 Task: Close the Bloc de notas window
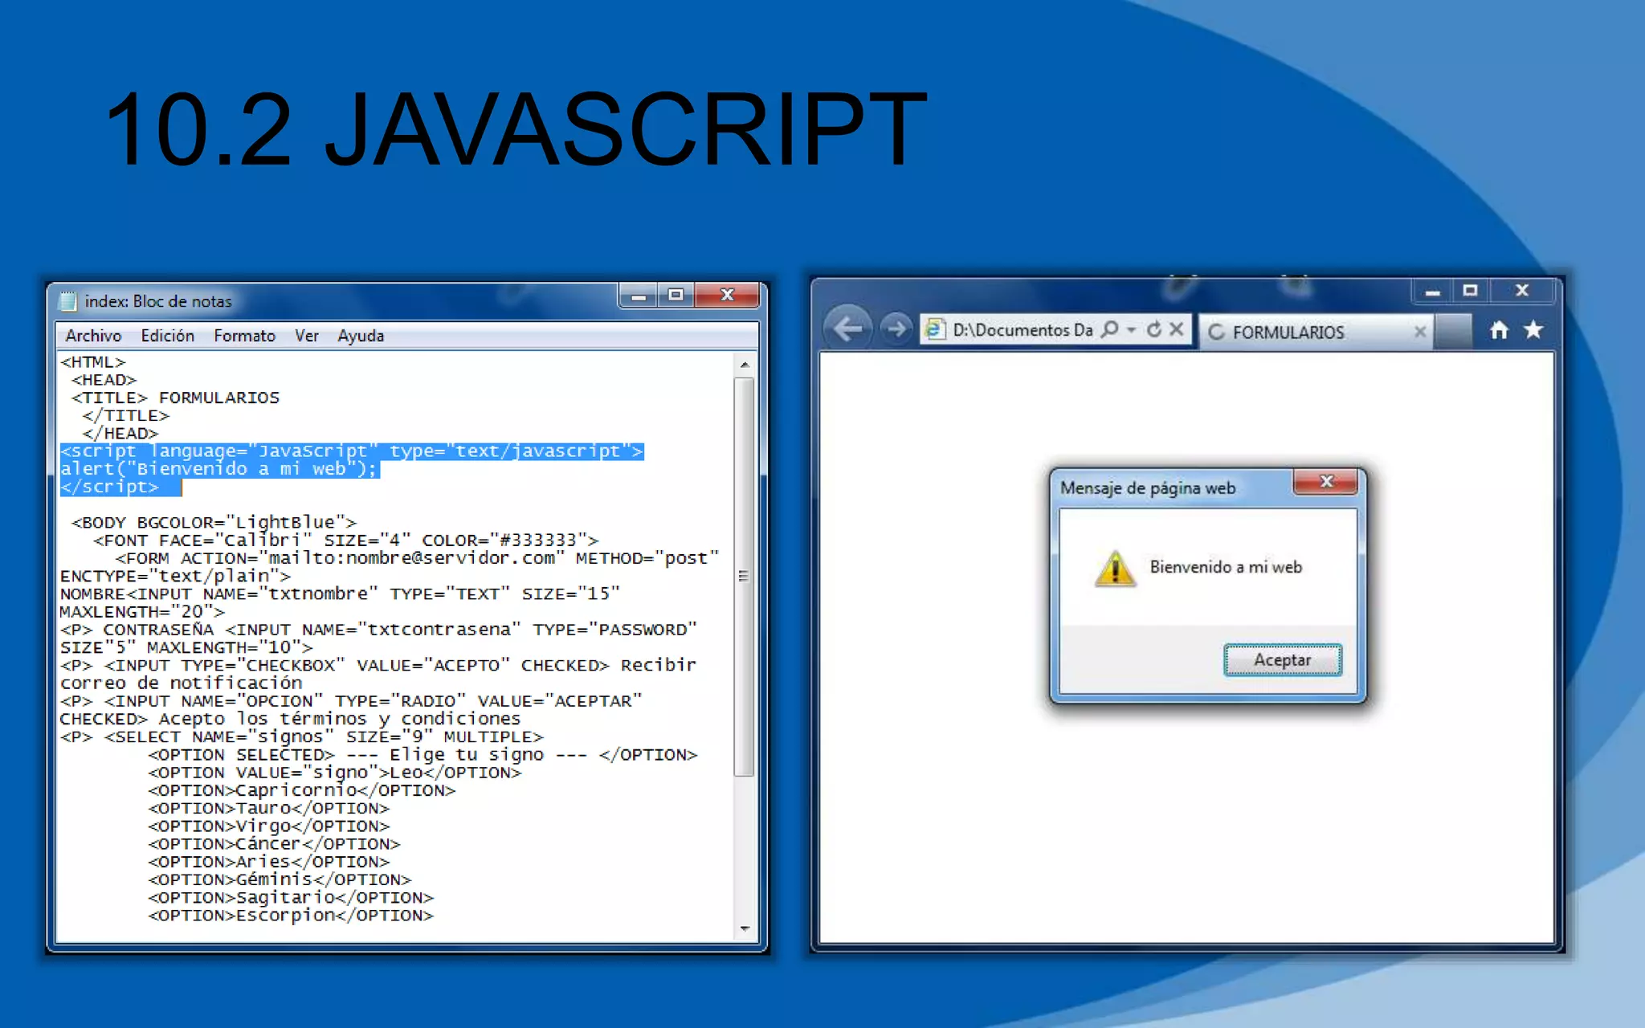tap(727, 296)
